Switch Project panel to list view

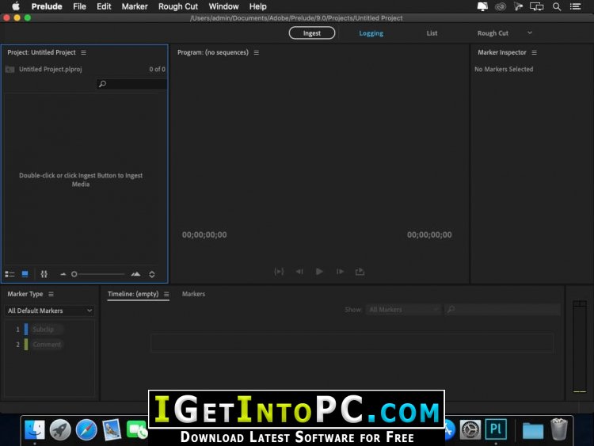coord(10,274)
